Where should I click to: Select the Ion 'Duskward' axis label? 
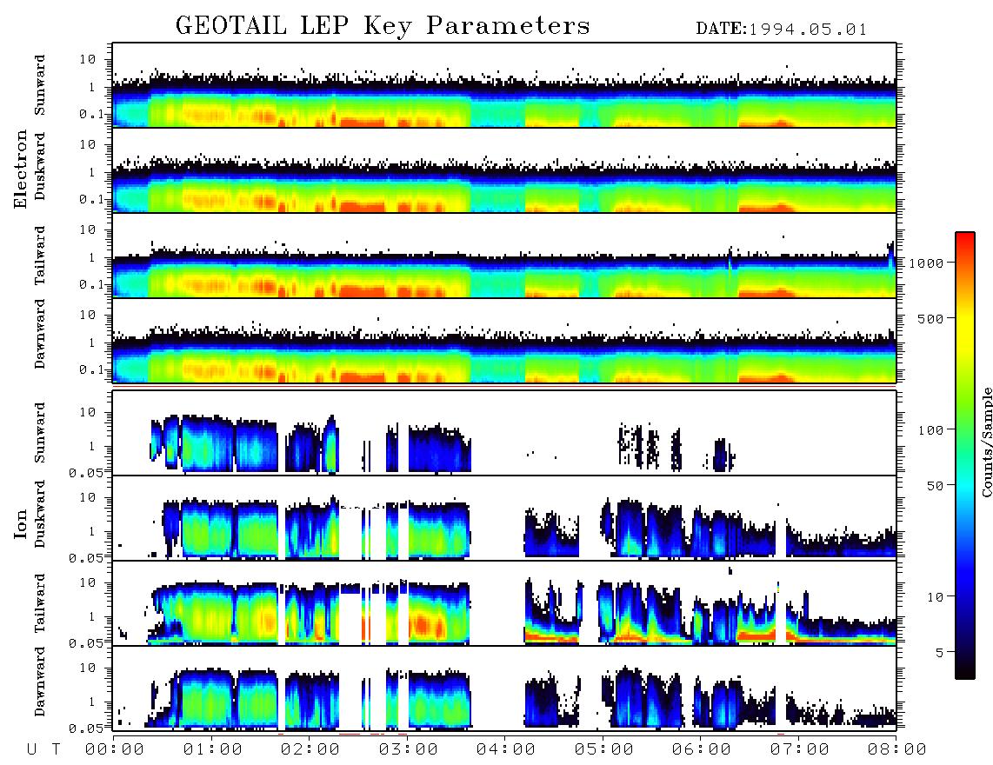(x=40, y=514)
